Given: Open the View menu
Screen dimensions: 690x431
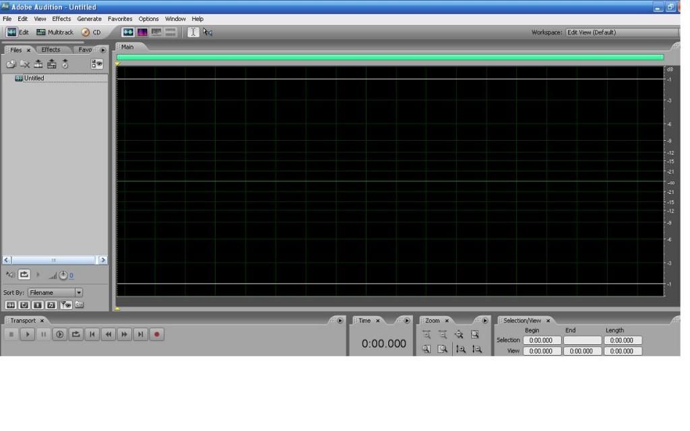Looking at the screenshot, I should (40, 19).
